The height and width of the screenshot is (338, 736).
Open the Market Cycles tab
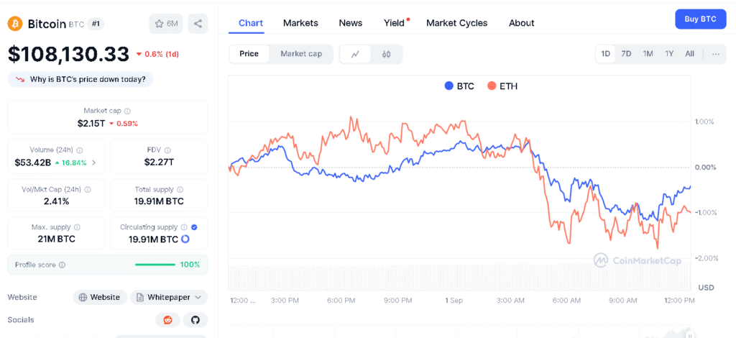(x=456, y=23)
